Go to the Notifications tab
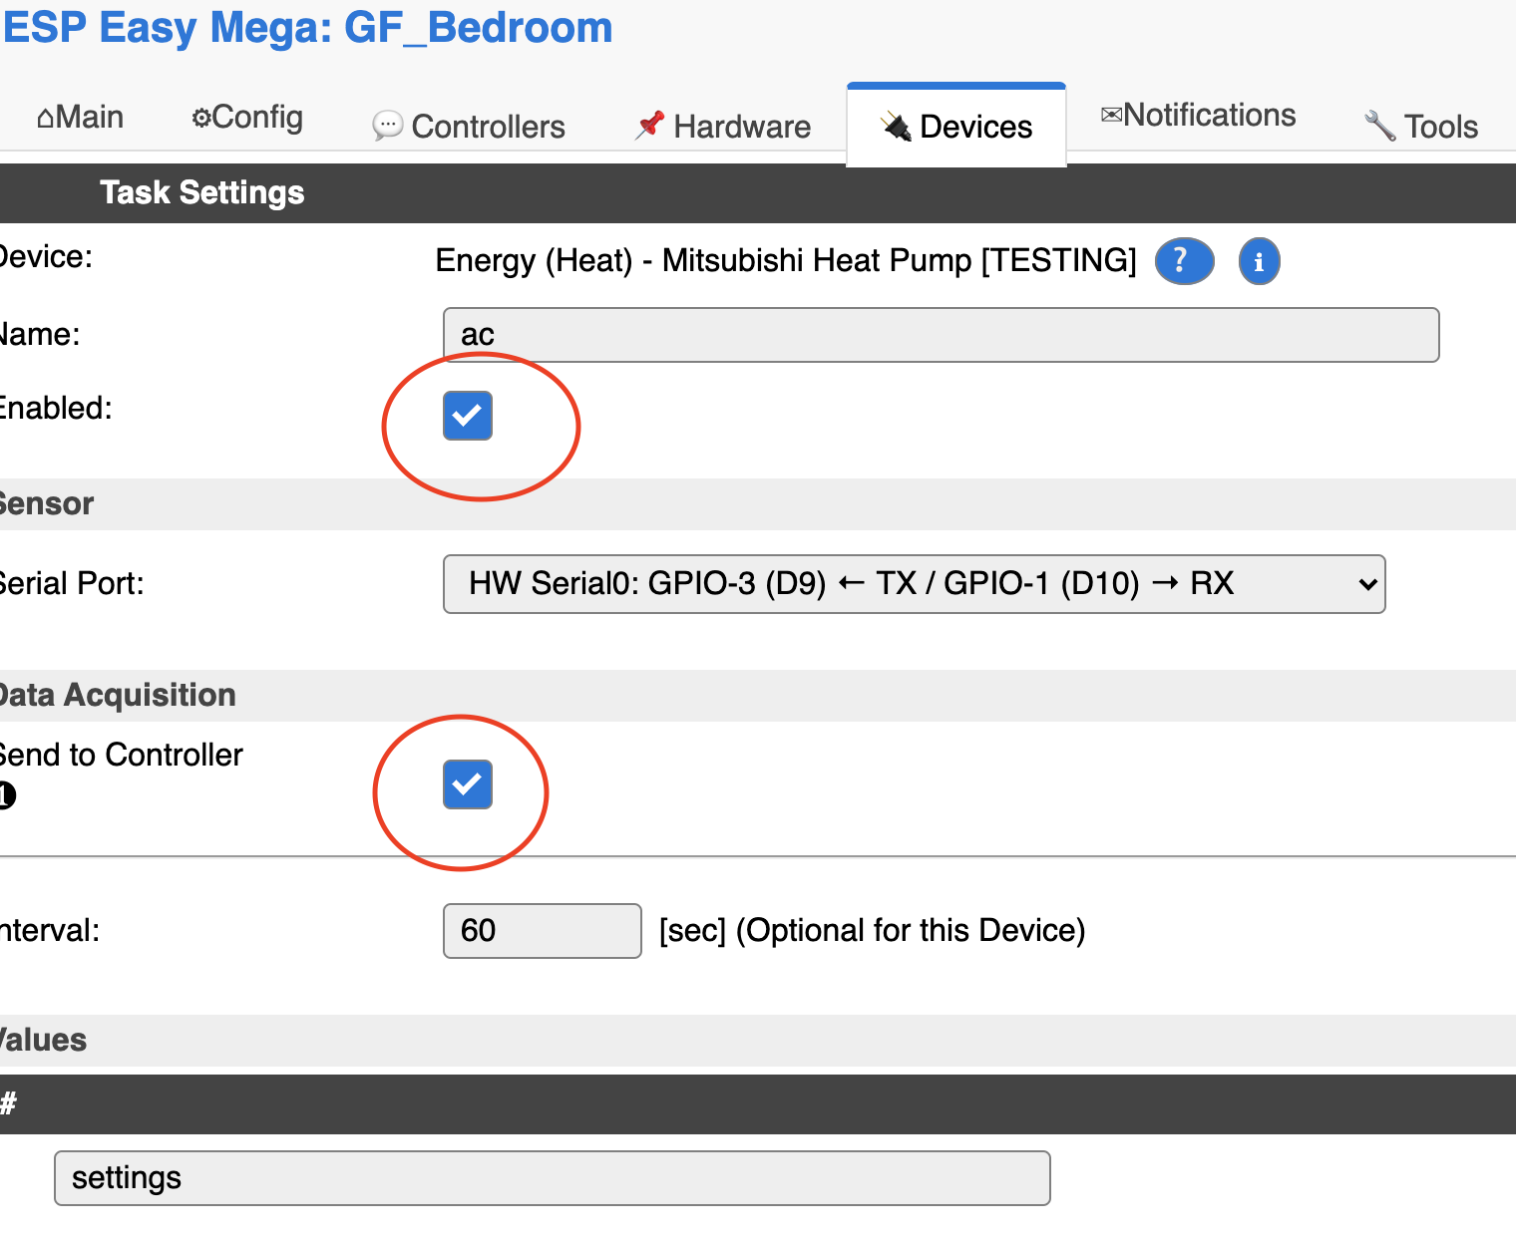The height and width of the screenshot is (1242, 1516). (1198, 116)
